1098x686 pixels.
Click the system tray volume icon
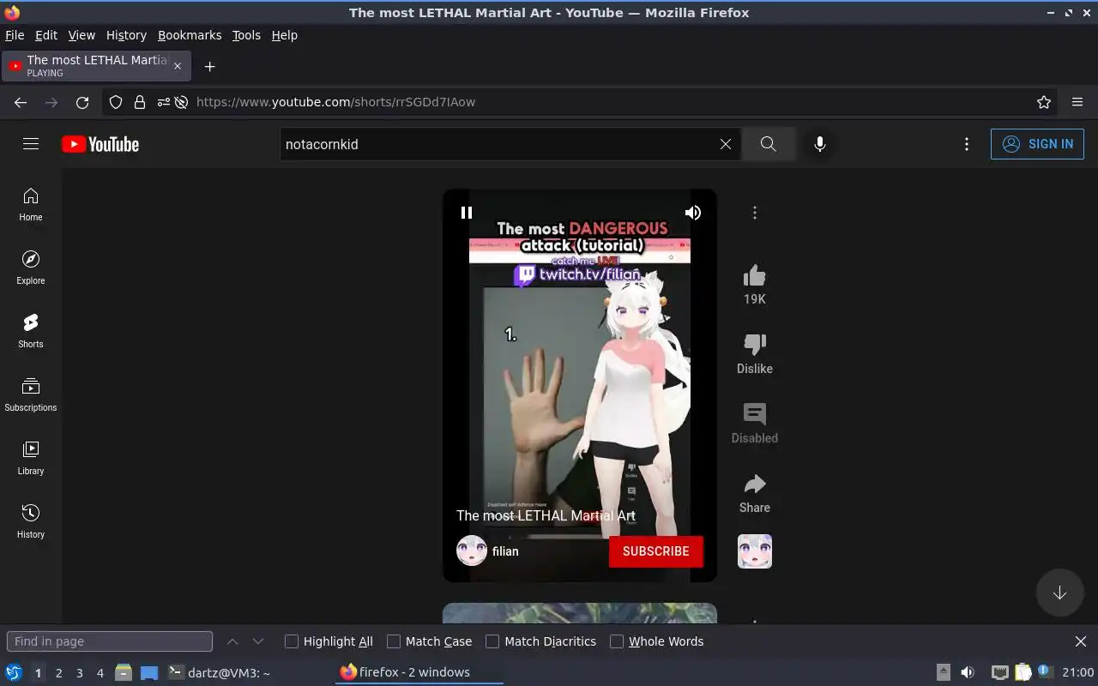point(968,672)
